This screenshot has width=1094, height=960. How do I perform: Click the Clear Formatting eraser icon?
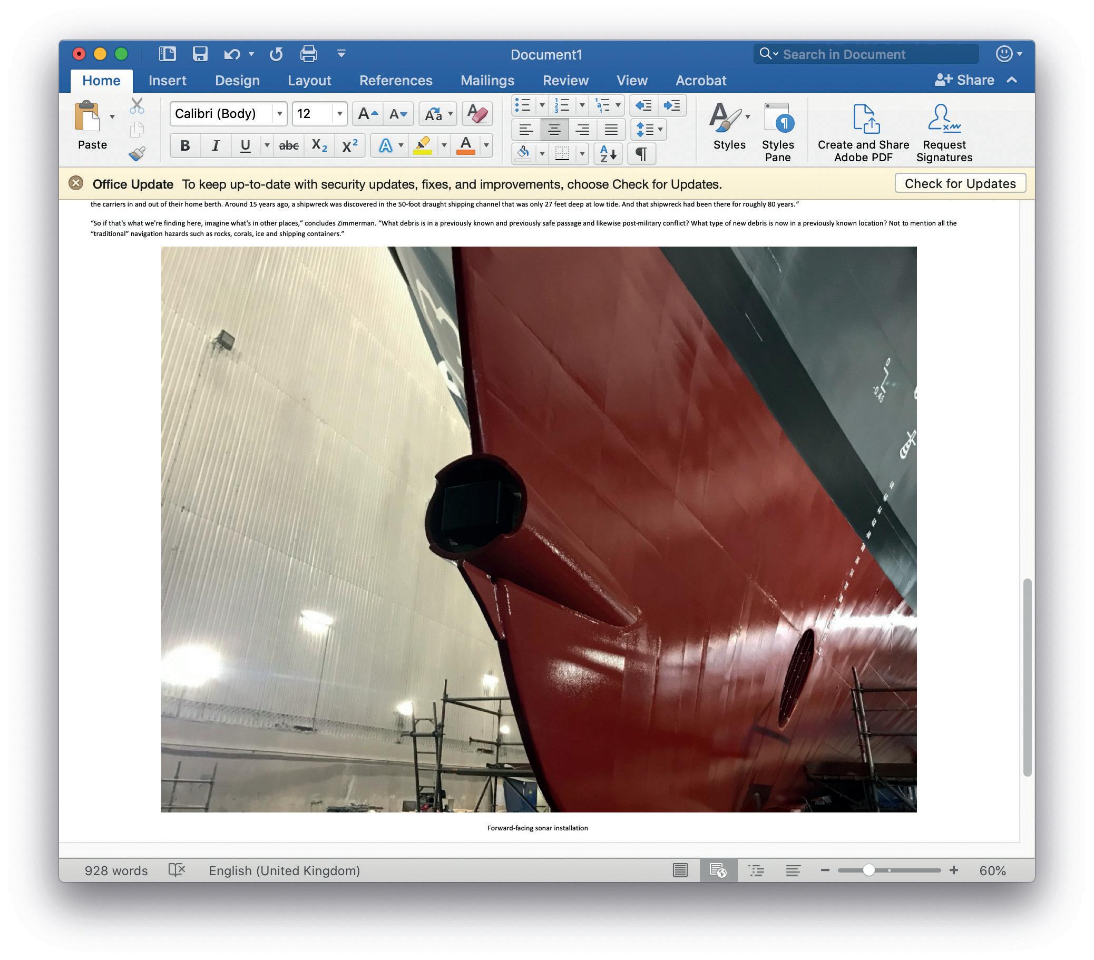(x=476, y=114)
